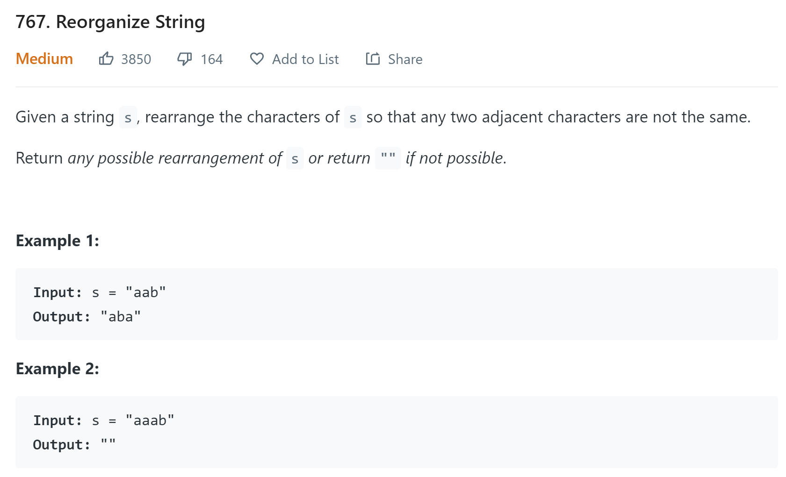Click the heart icon for Add to List
Image resolution: width=786 pixels, height=477 pixels.
tap(257, 59)
